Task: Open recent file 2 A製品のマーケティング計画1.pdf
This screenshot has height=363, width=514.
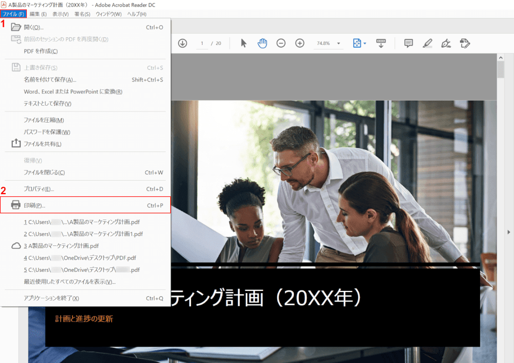Action: pos(85,234)
